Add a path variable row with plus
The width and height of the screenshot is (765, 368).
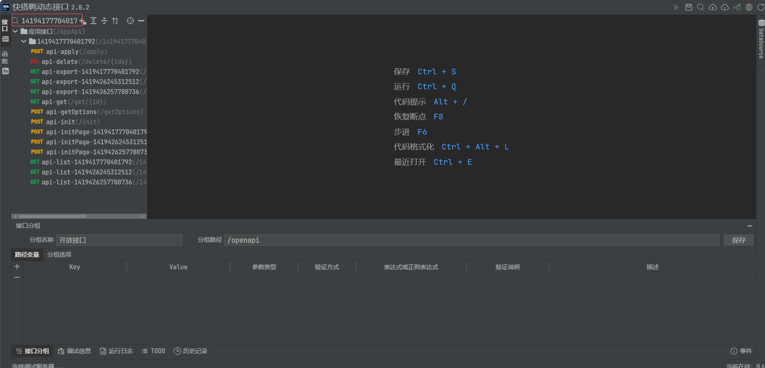pyautogui.click(x=17, y=267)
